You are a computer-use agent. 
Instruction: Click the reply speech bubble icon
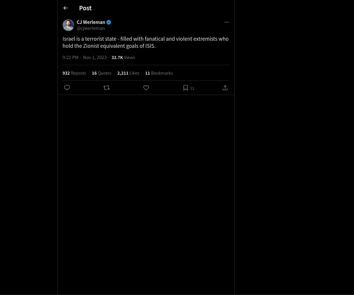click(67, 88)
